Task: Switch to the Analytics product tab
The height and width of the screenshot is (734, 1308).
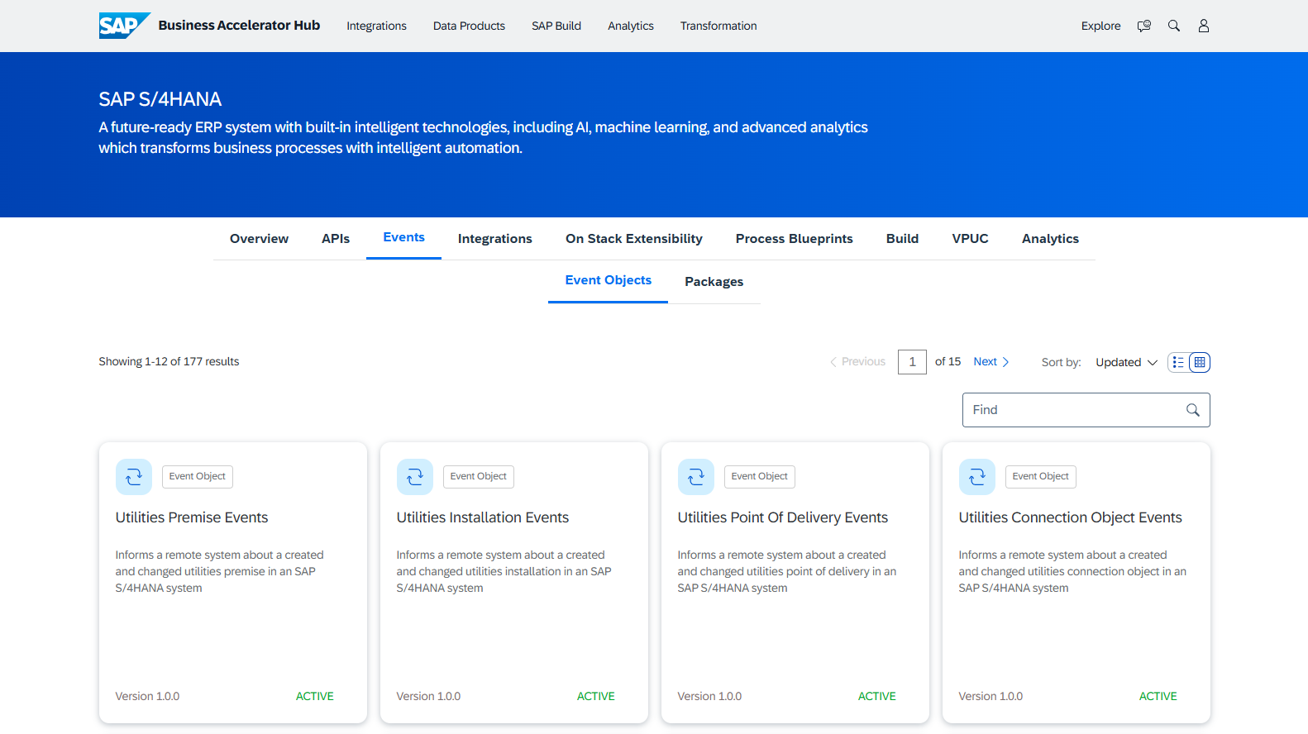Action: tap(1050, 239)
